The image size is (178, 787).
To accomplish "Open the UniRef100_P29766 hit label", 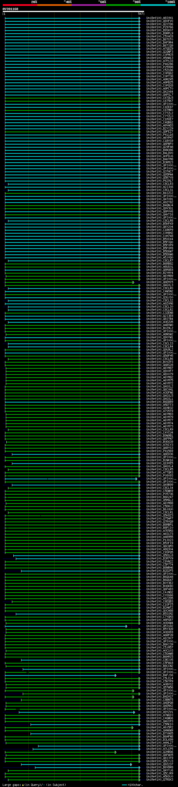I will (x=159, y=27).
